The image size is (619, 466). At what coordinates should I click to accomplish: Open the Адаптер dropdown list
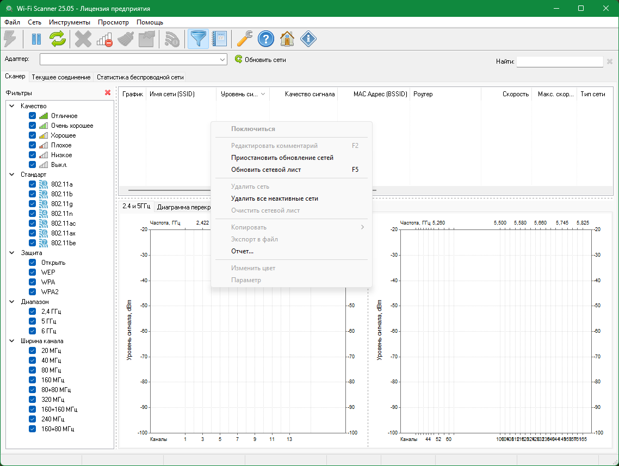(x=222, y=60)
